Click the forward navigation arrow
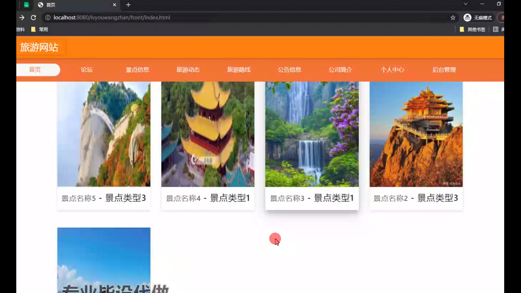The width and height of the screenshot is (521, 293). tap(22, 18)
